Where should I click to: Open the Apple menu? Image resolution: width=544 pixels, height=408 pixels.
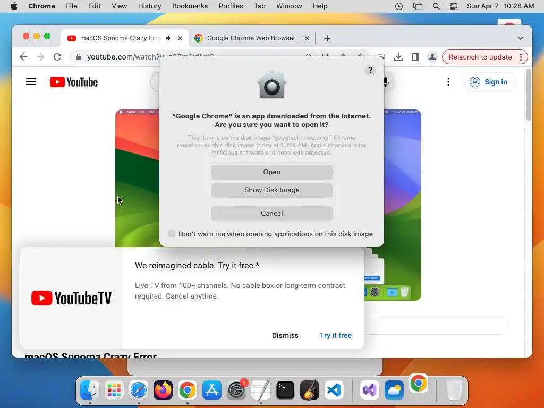click(14, 6)
